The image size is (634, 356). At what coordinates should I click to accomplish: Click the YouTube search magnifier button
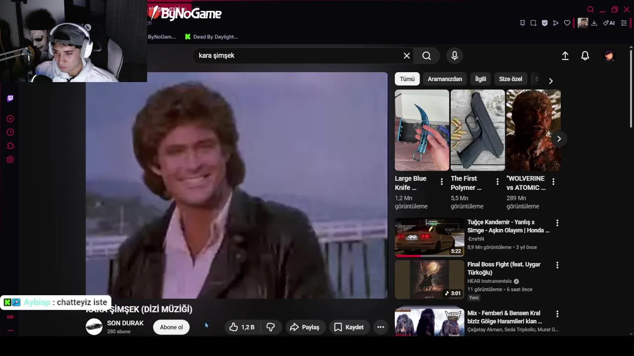click(x=426, y=56)
